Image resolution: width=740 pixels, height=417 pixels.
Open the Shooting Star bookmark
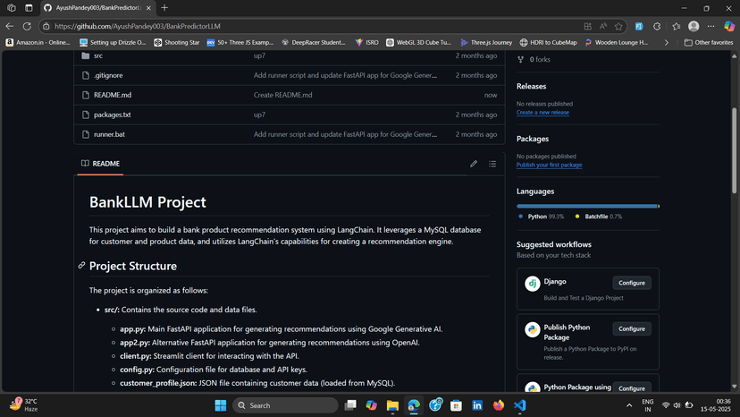(x=176, y=43)
